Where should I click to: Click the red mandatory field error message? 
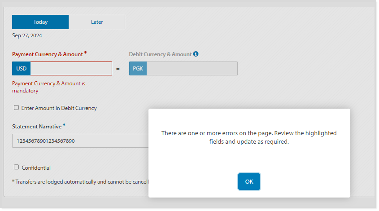[48, 87]
